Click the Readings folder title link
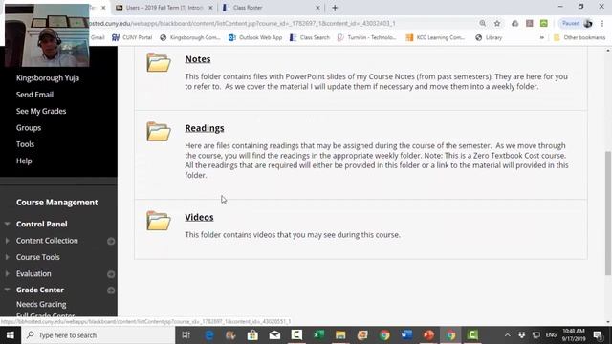This screenshot has width=612, height=344. [205, 128]
